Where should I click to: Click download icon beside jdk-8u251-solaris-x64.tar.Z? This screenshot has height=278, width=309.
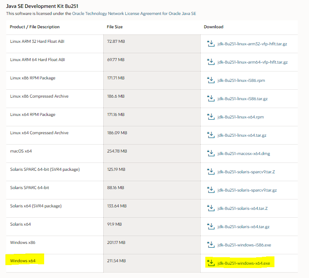click(211, 208)
